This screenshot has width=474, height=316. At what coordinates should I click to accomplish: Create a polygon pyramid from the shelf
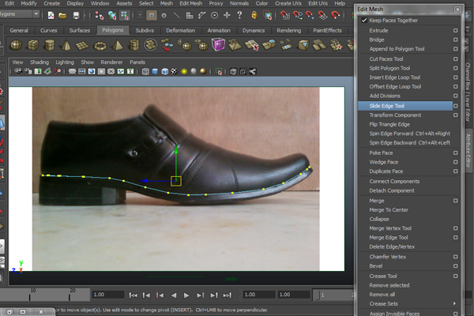117,45
